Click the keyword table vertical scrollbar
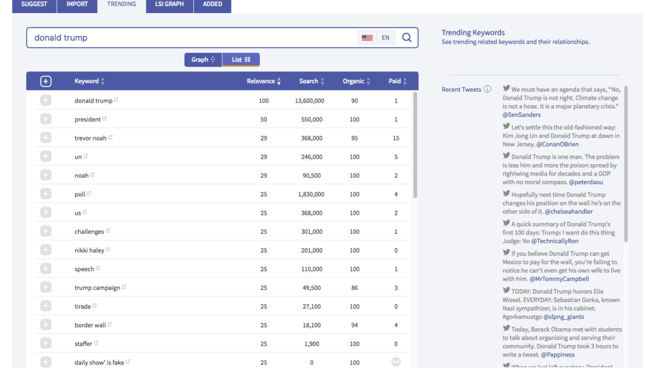Viewport: 655px width, 368px height. pyautogui.click(x=415, y=144)
